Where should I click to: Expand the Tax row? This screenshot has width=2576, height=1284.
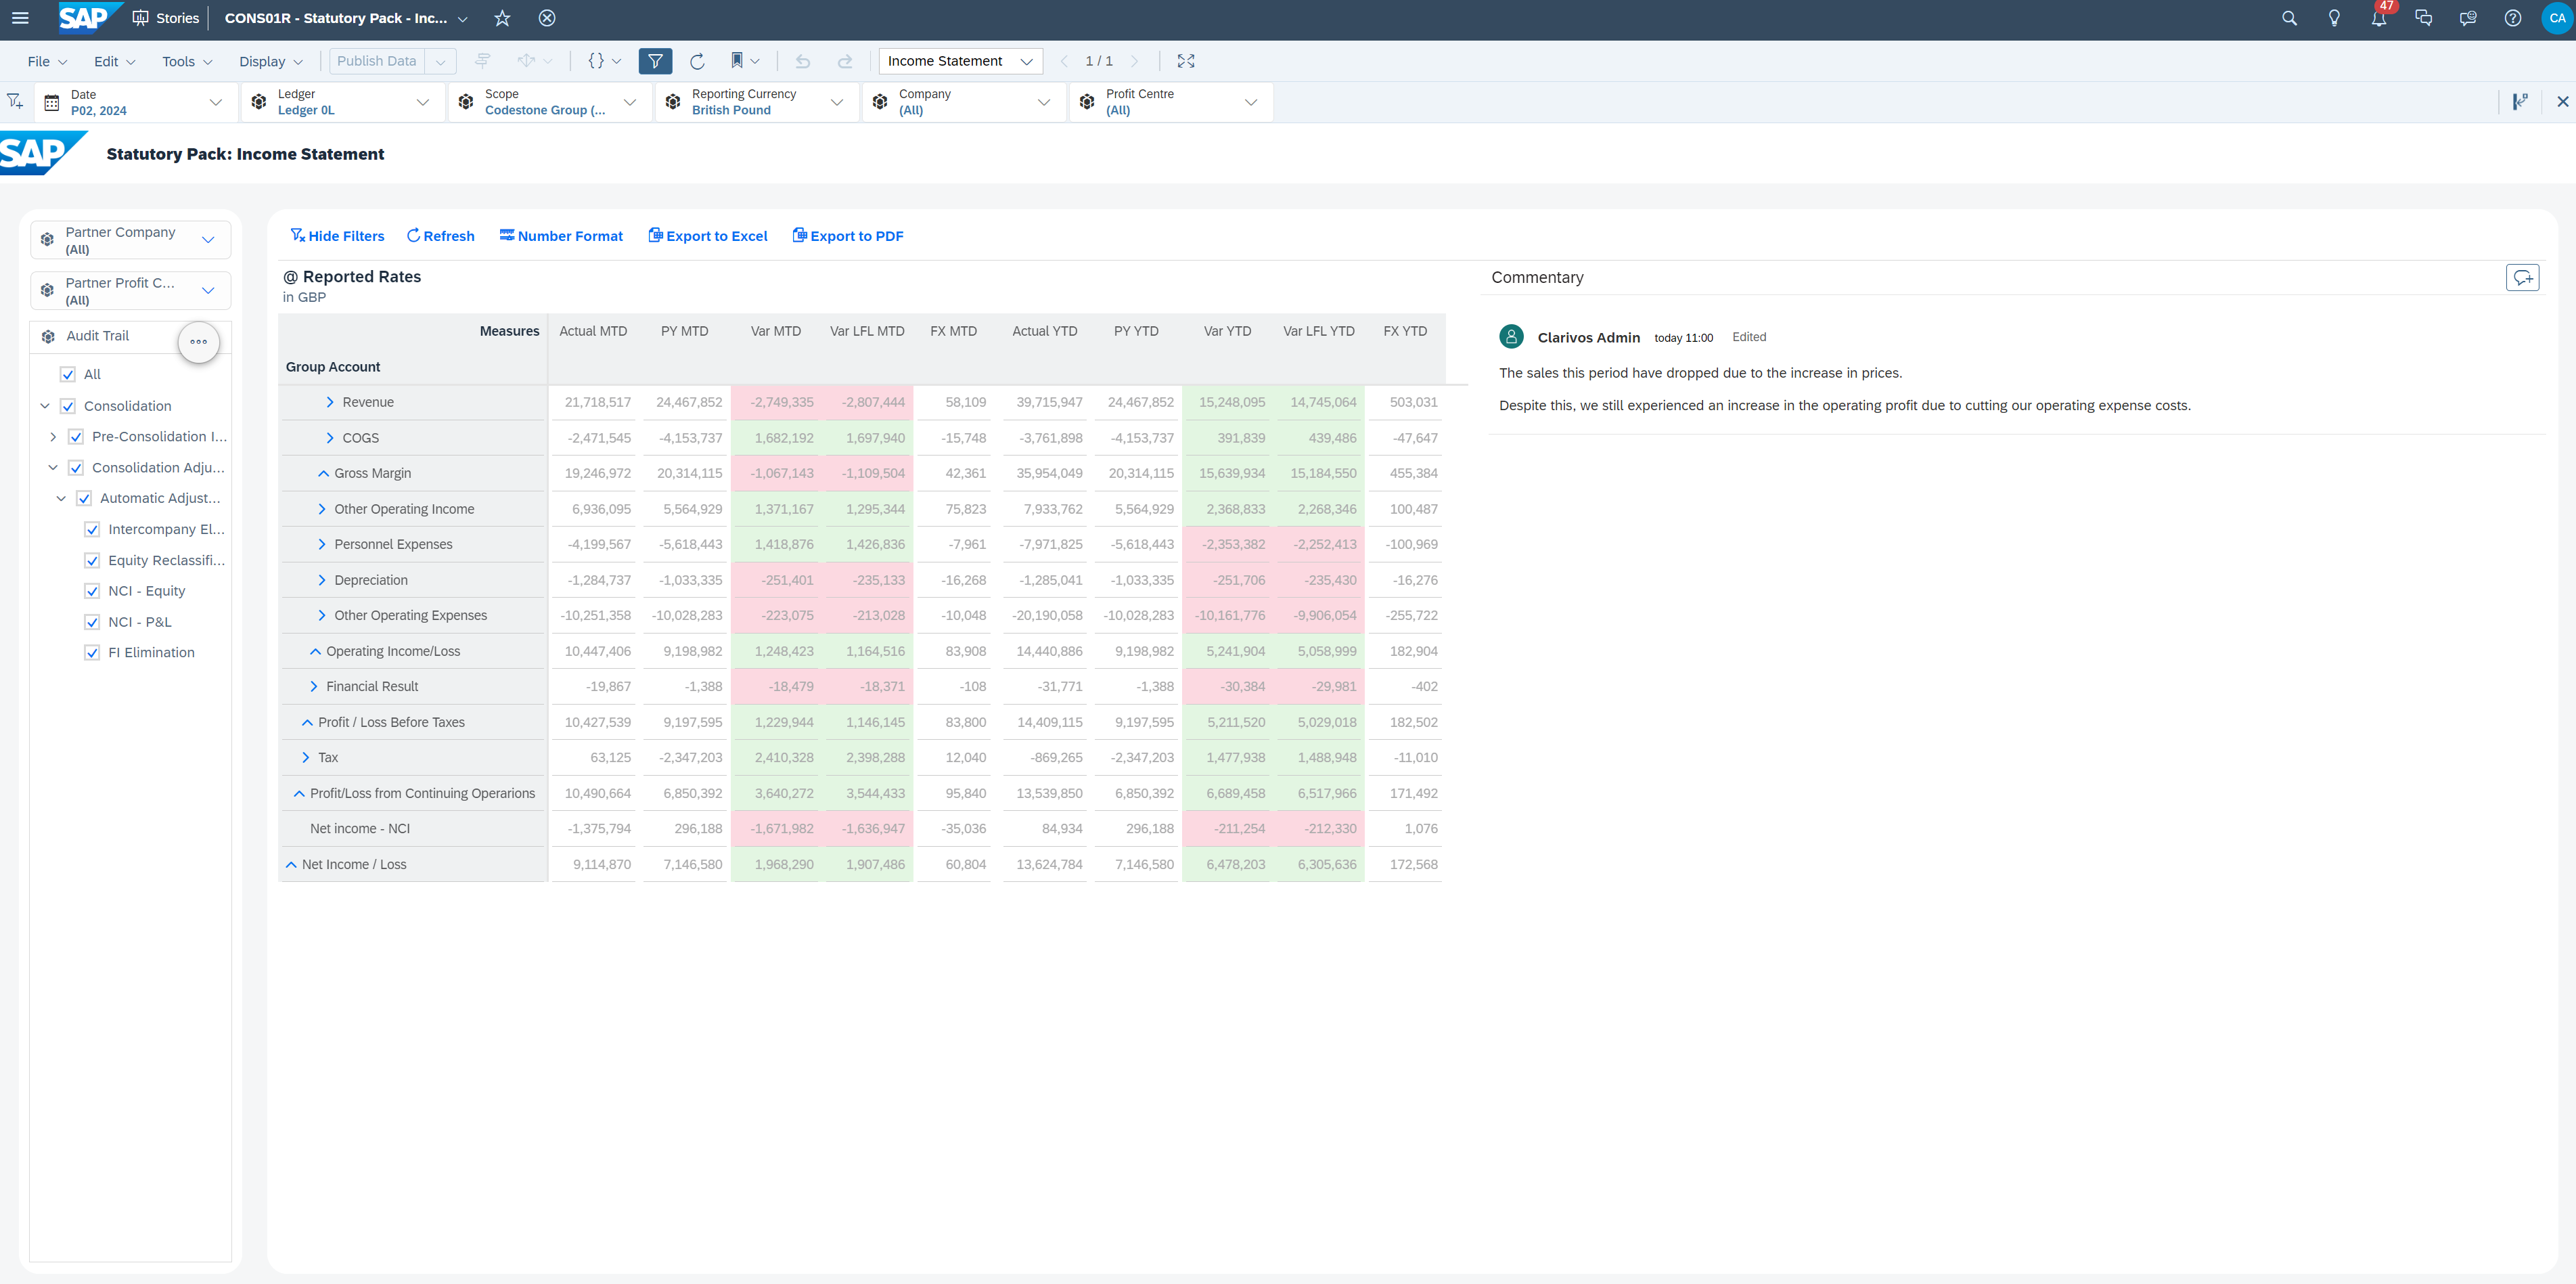coord(306,757)
